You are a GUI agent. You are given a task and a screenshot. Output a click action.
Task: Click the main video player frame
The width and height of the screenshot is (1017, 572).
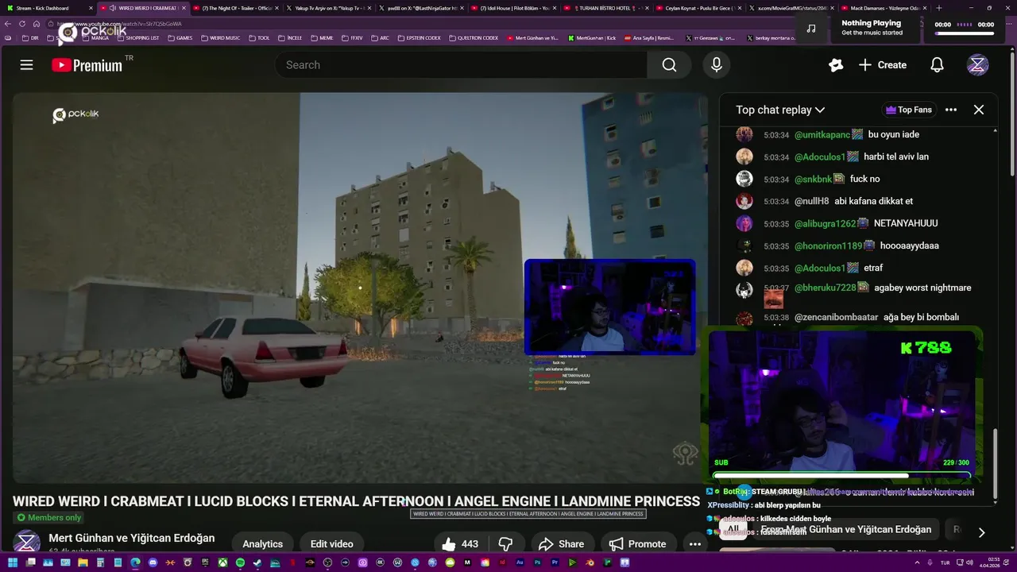pyautogui.click(x=359, y=288)
